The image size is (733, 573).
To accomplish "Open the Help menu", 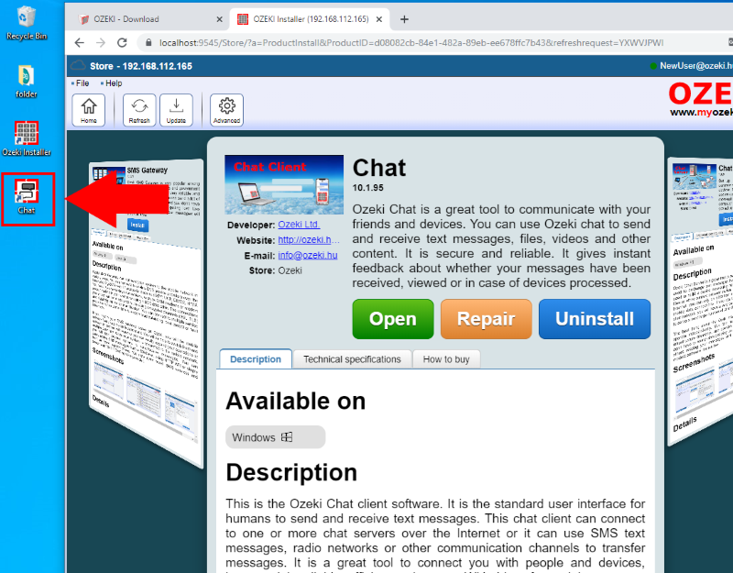I will tap(112, 83).
